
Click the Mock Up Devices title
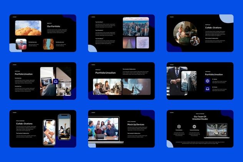coord(136,125)
